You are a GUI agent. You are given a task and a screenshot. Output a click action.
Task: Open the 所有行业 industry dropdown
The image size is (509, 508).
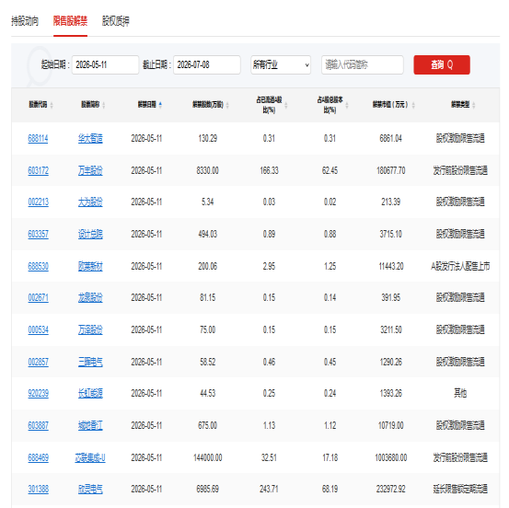(281, 65)
